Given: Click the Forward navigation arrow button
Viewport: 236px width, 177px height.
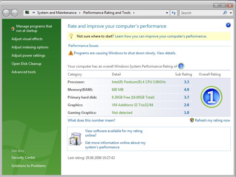Looking at the screenshot, I should click(14, 13).
